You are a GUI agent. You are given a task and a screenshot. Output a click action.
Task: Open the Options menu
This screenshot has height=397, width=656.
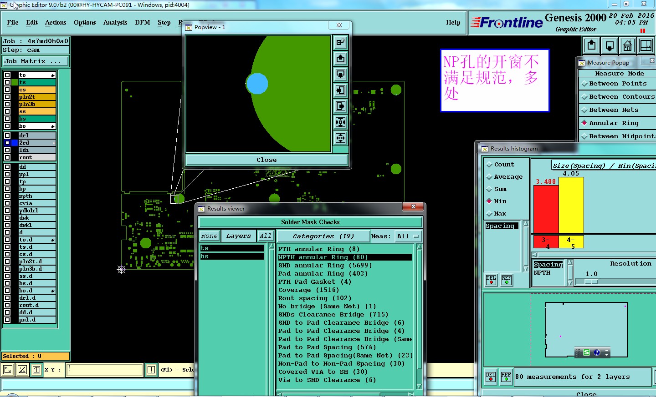point(85,22)
